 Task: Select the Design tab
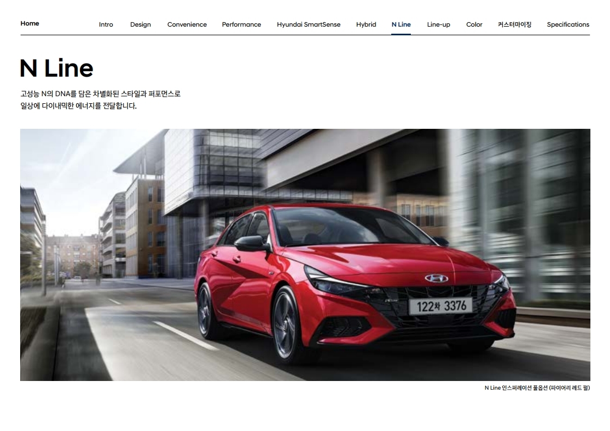tap(140, 24)
